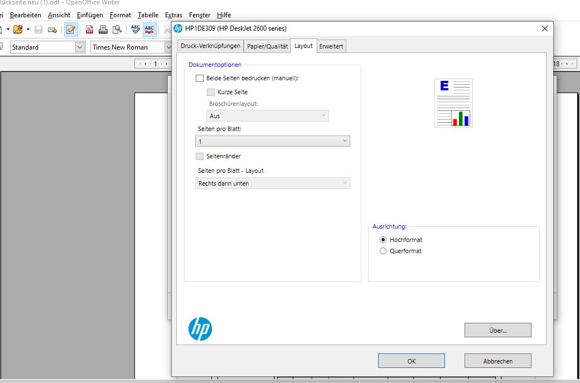Image resolution: width=580 pixels, height=383 pixels.
Task: Toggle Edit File mode icon
Action: 71,30
